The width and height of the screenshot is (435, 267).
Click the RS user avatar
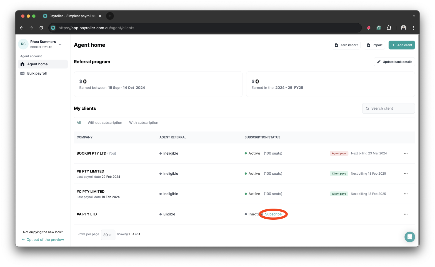23,44
